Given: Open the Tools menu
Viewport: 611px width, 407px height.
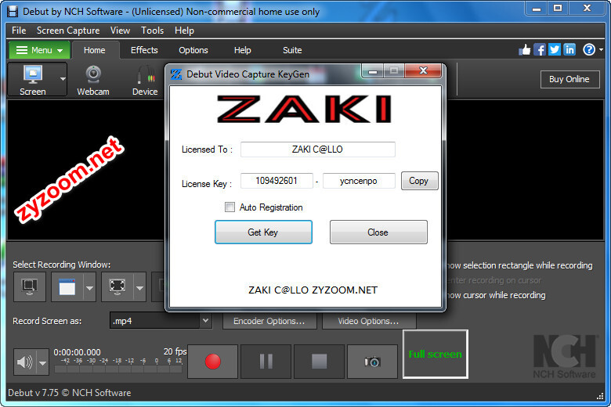Looking at the screenshot, I should (x=152, y=31).
